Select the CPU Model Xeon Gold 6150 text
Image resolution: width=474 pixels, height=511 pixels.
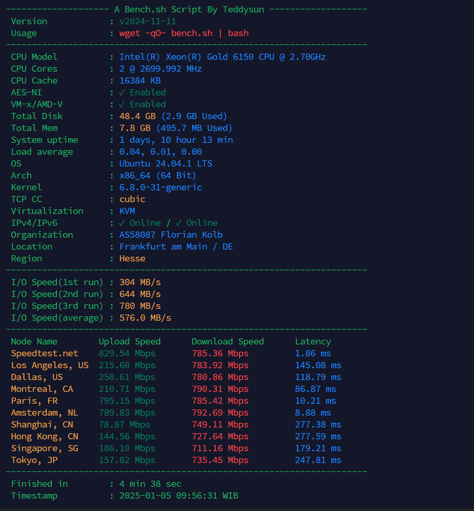pyautogui.click(x=222, y=57)
